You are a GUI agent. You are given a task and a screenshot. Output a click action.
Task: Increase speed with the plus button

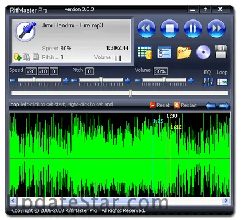pyautogui.click(x=66, y=81)
